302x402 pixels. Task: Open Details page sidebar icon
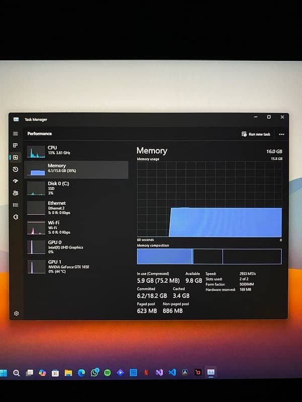[x=16, y=205]
